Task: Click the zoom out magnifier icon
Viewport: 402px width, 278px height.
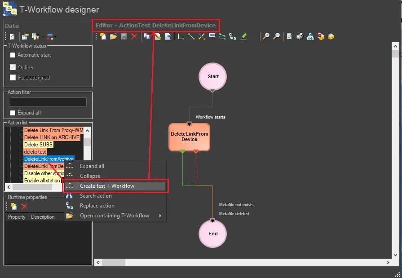Action: (277, 36)
